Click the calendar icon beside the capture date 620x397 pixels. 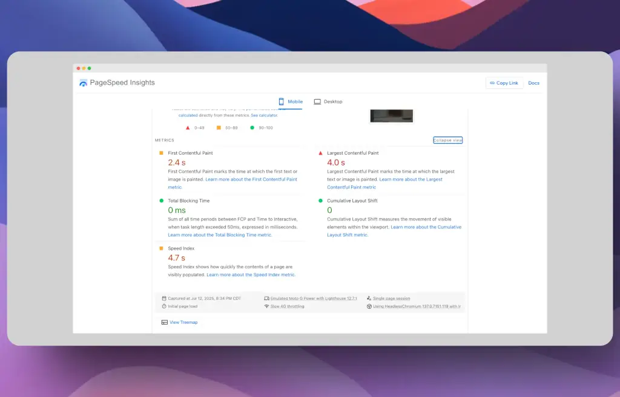tap(164, 299)
